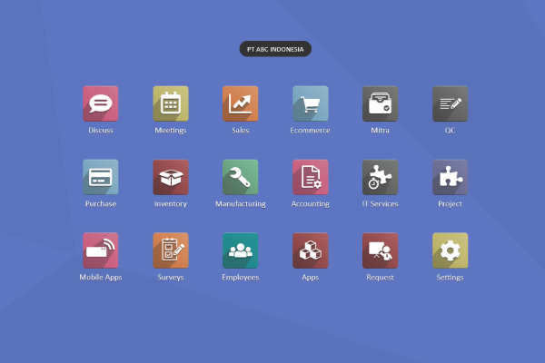This screenshot has width=545, height=363.
Task: Open the Settings gear icon
Action: point(450,250)
